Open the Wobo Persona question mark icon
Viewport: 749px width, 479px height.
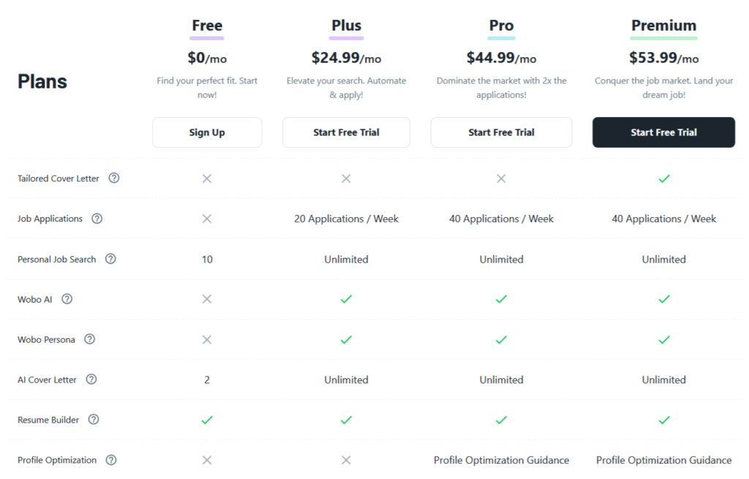point(89,339)
